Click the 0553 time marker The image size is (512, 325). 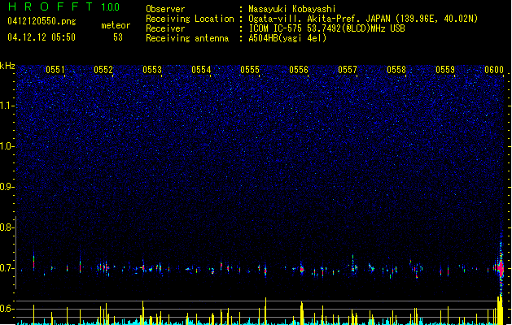click(x=152, y=70)
